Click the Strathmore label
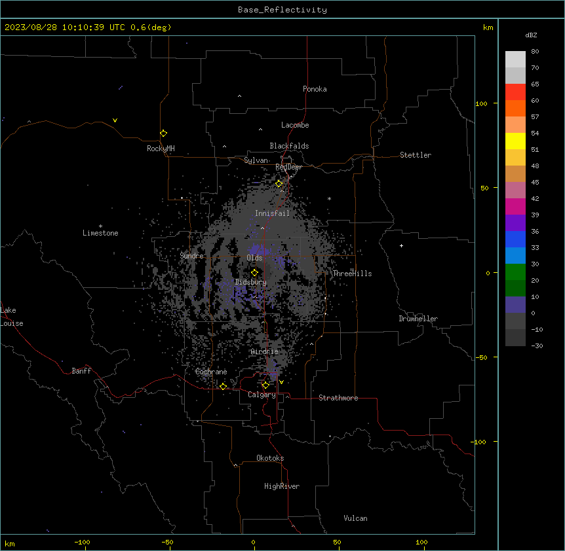The width and height of the screenshot is (565, 551). point(338,398)
